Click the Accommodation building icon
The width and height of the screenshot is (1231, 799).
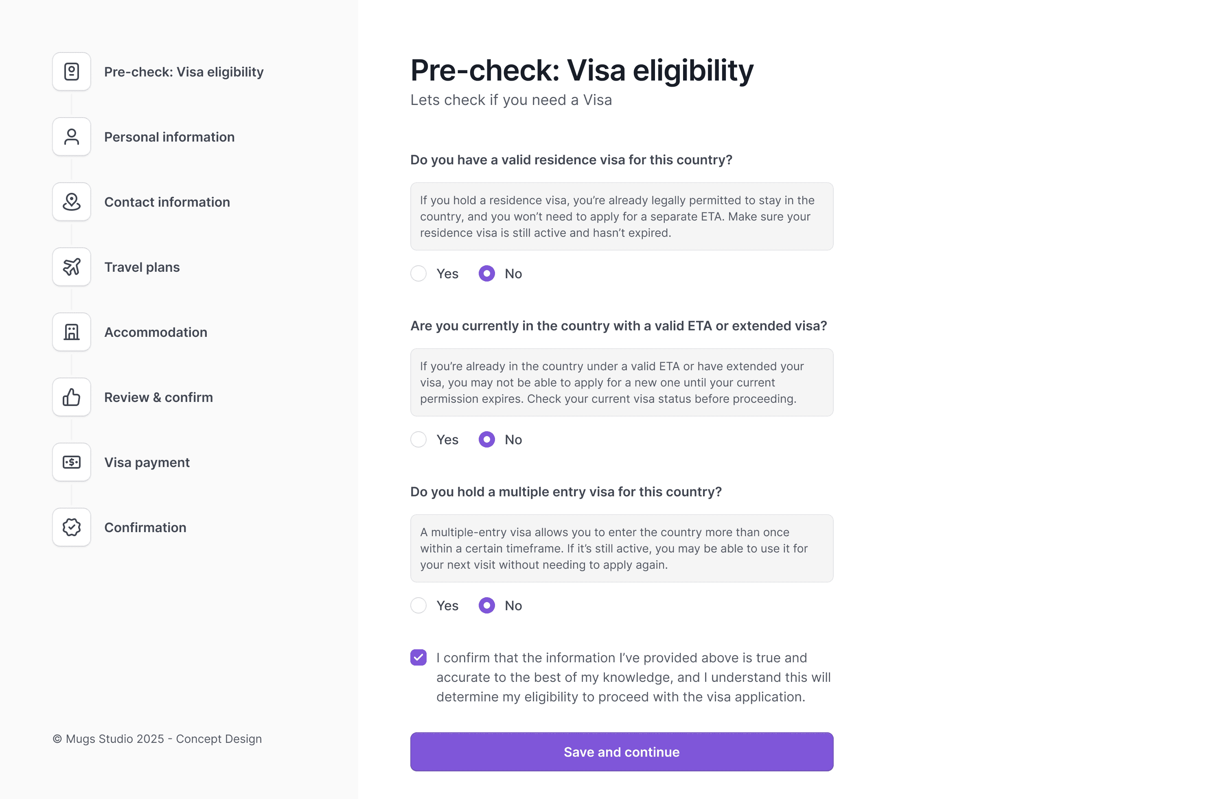click(x=71, y=332)
